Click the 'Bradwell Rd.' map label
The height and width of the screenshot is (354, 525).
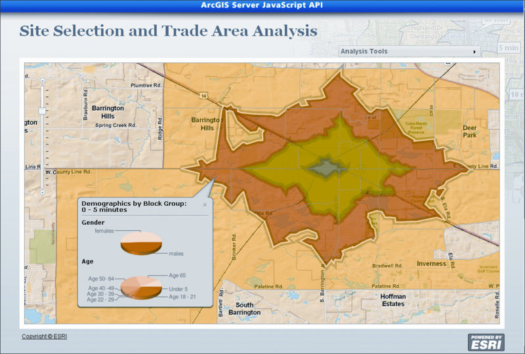click(387, 265)
